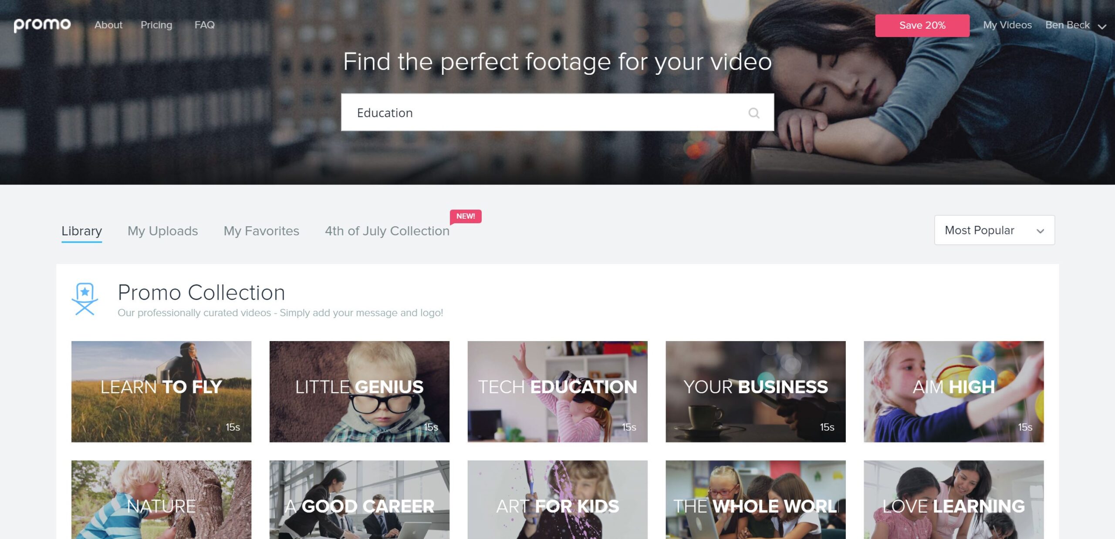Viewport: 1115px width, 539px height.
Task: Click the About navigation link
Action: click(x=109, y=24)
